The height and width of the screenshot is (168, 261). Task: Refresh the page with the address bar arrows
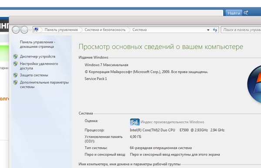click(x=215, y=30)
